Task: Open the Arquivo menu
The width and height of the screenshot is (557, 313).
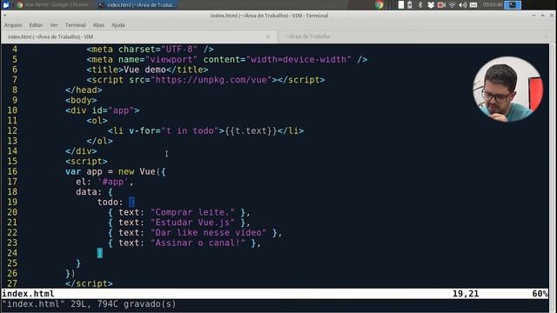Action: 13,25
